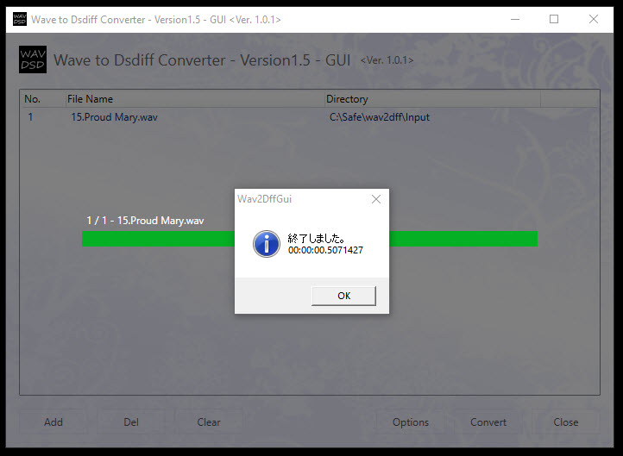The height and width of the screenshot is (456, 623).
Task: Minimize the Wave to Dsdiff Converter window
Action: click(x=515, y=19)
